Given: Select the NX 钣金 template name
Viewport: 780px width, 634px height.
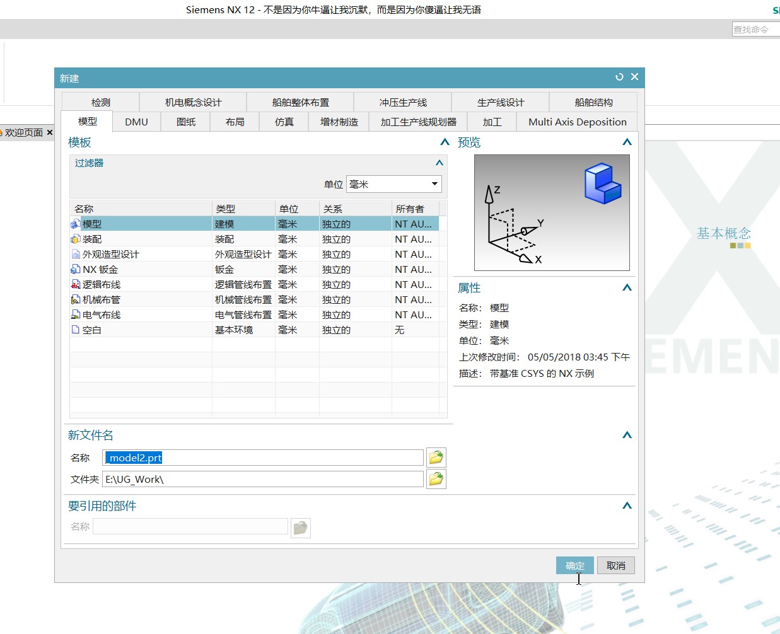Looking at the screenshot, I should point(100,269).
